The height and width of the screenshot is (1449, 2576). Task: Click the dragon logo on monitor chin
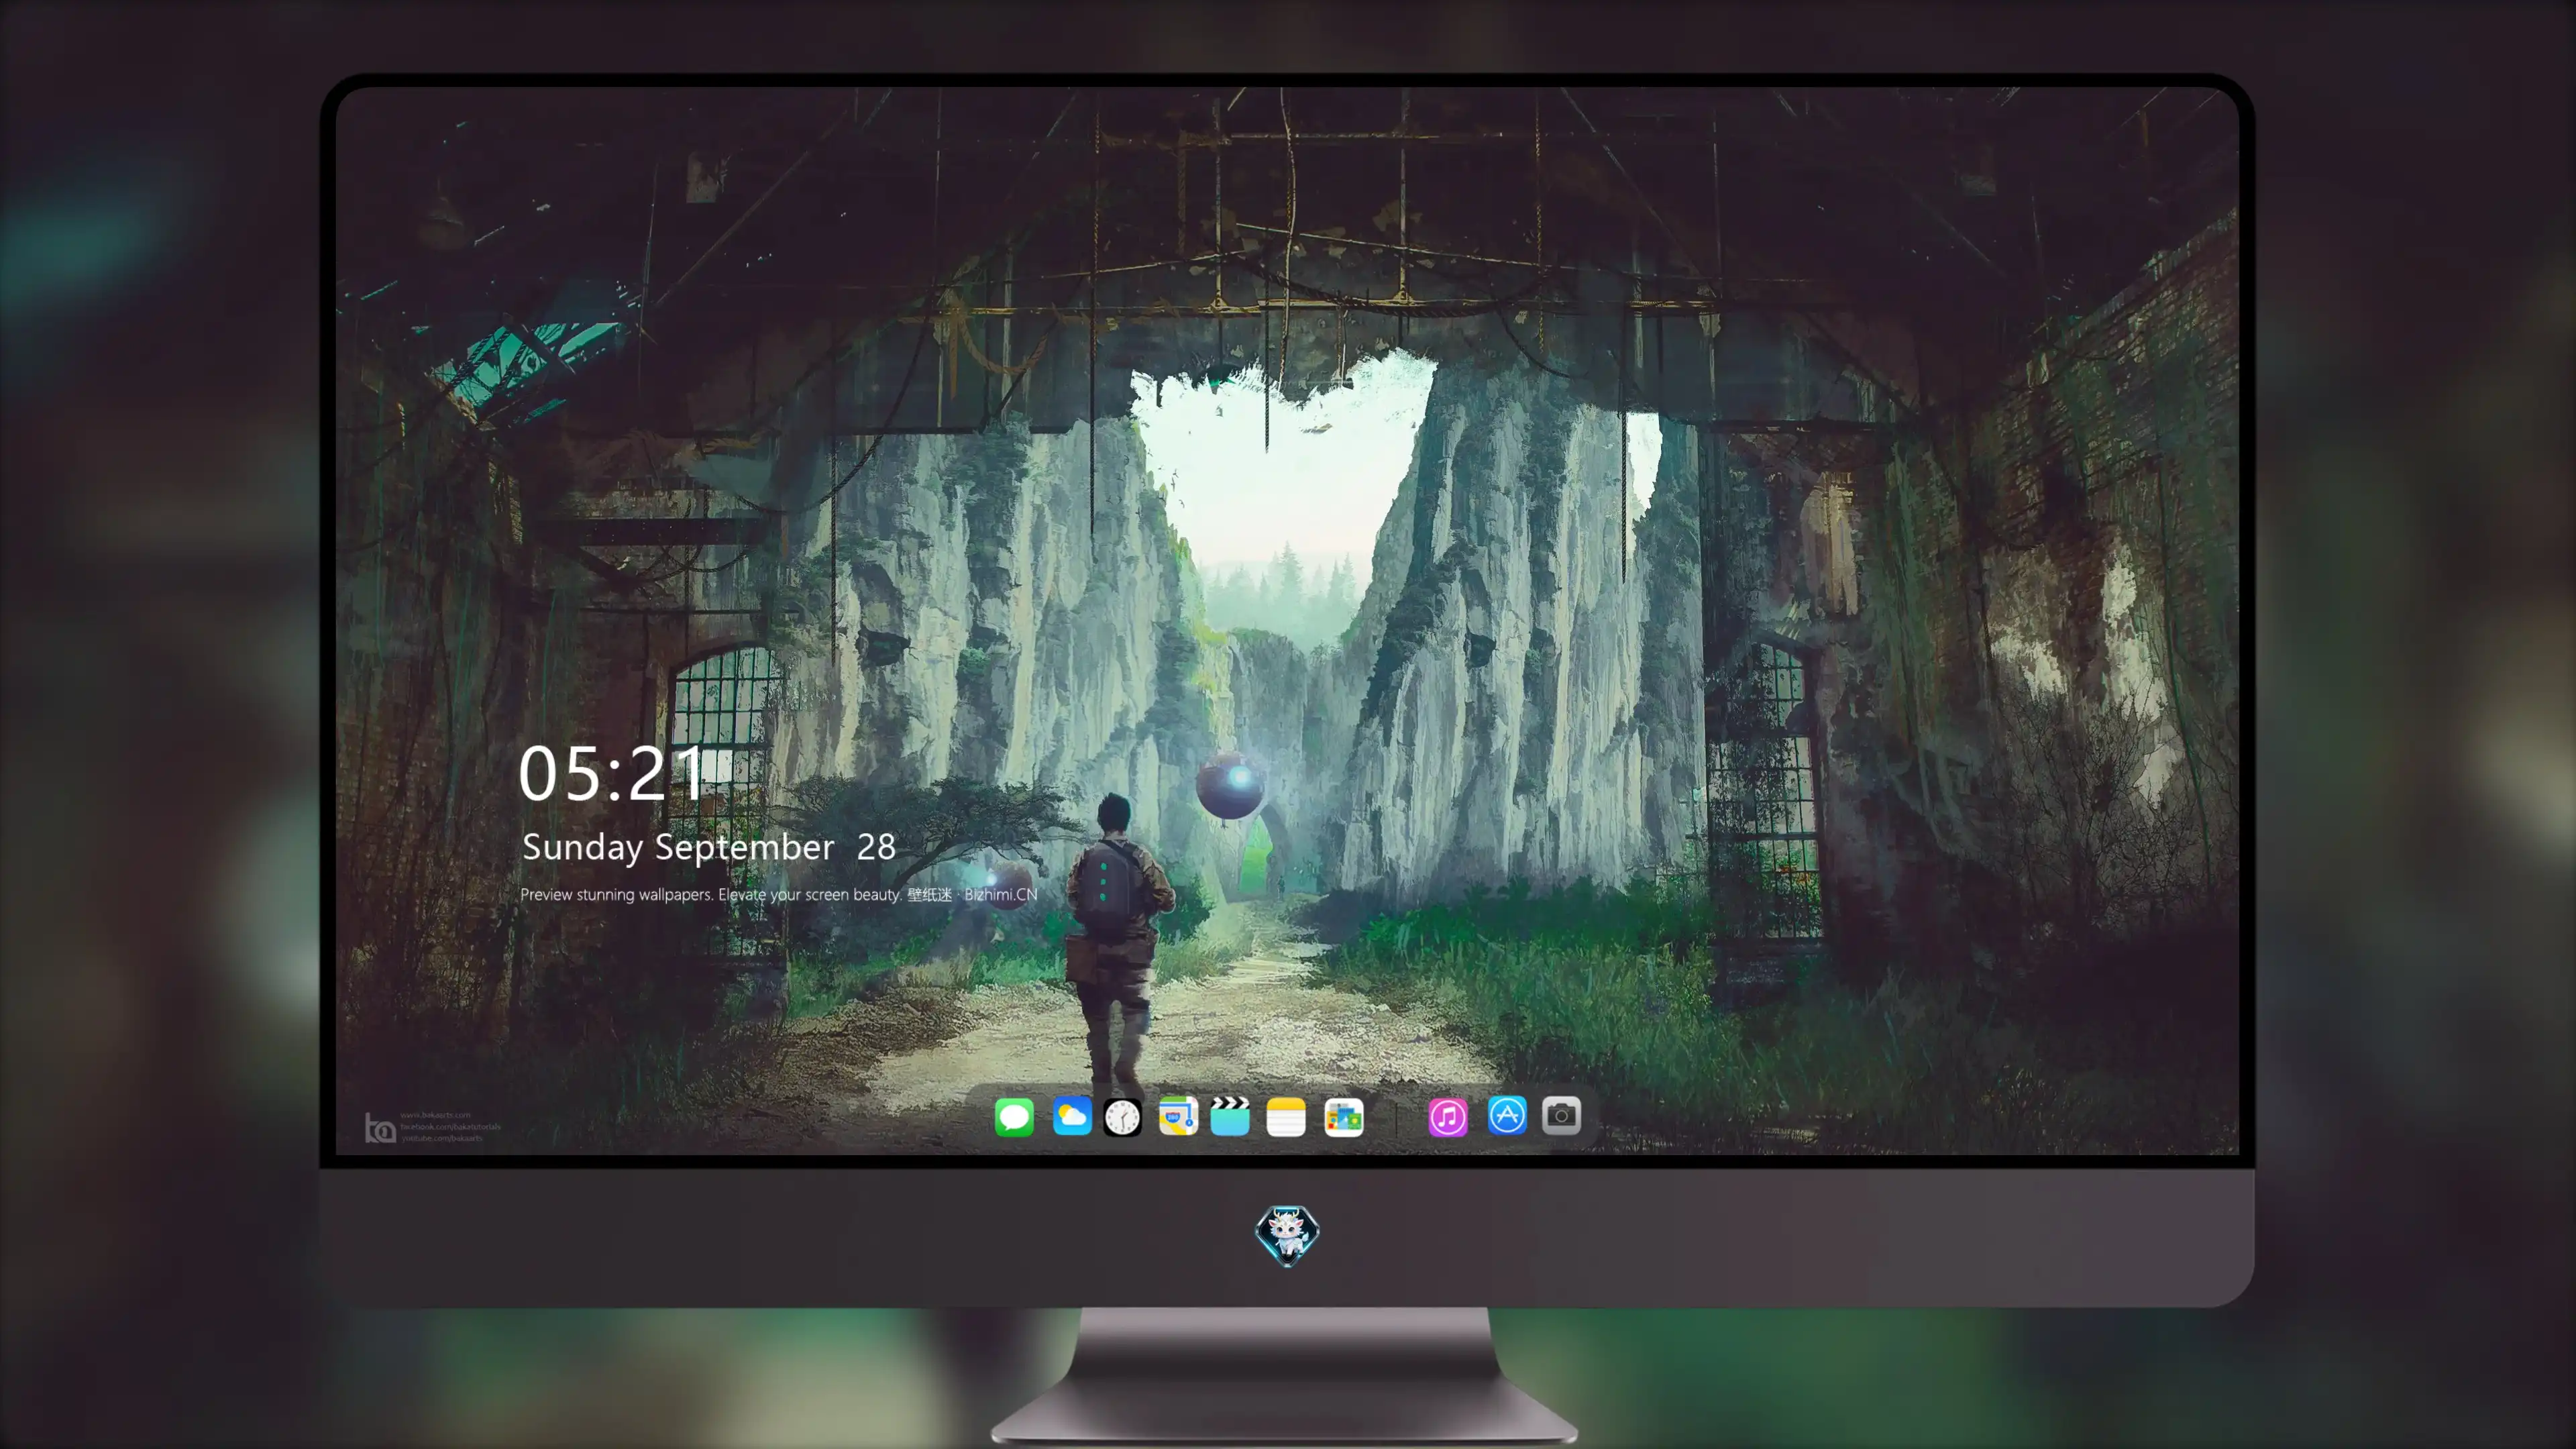[x=1287, y=1236]
